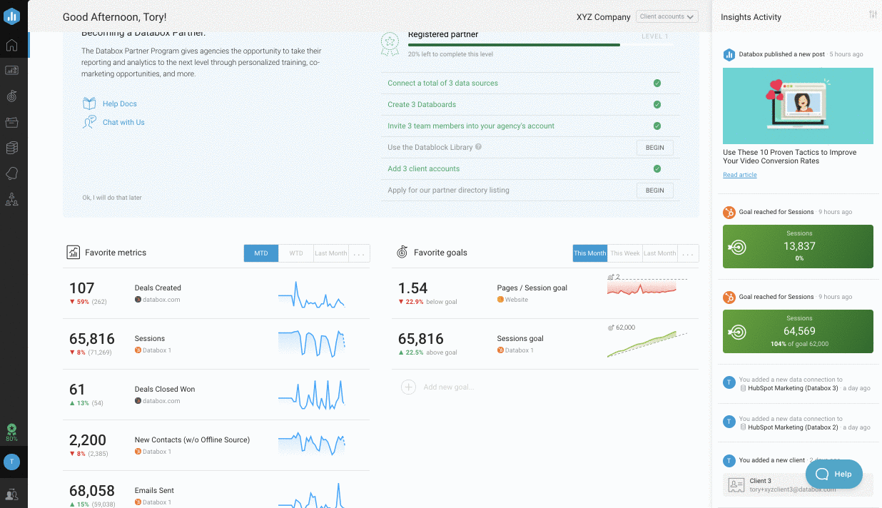Click HubSpot Marketing (Databox 2) connection text
This screenshot has width=882, height=508.
(793, 427)
